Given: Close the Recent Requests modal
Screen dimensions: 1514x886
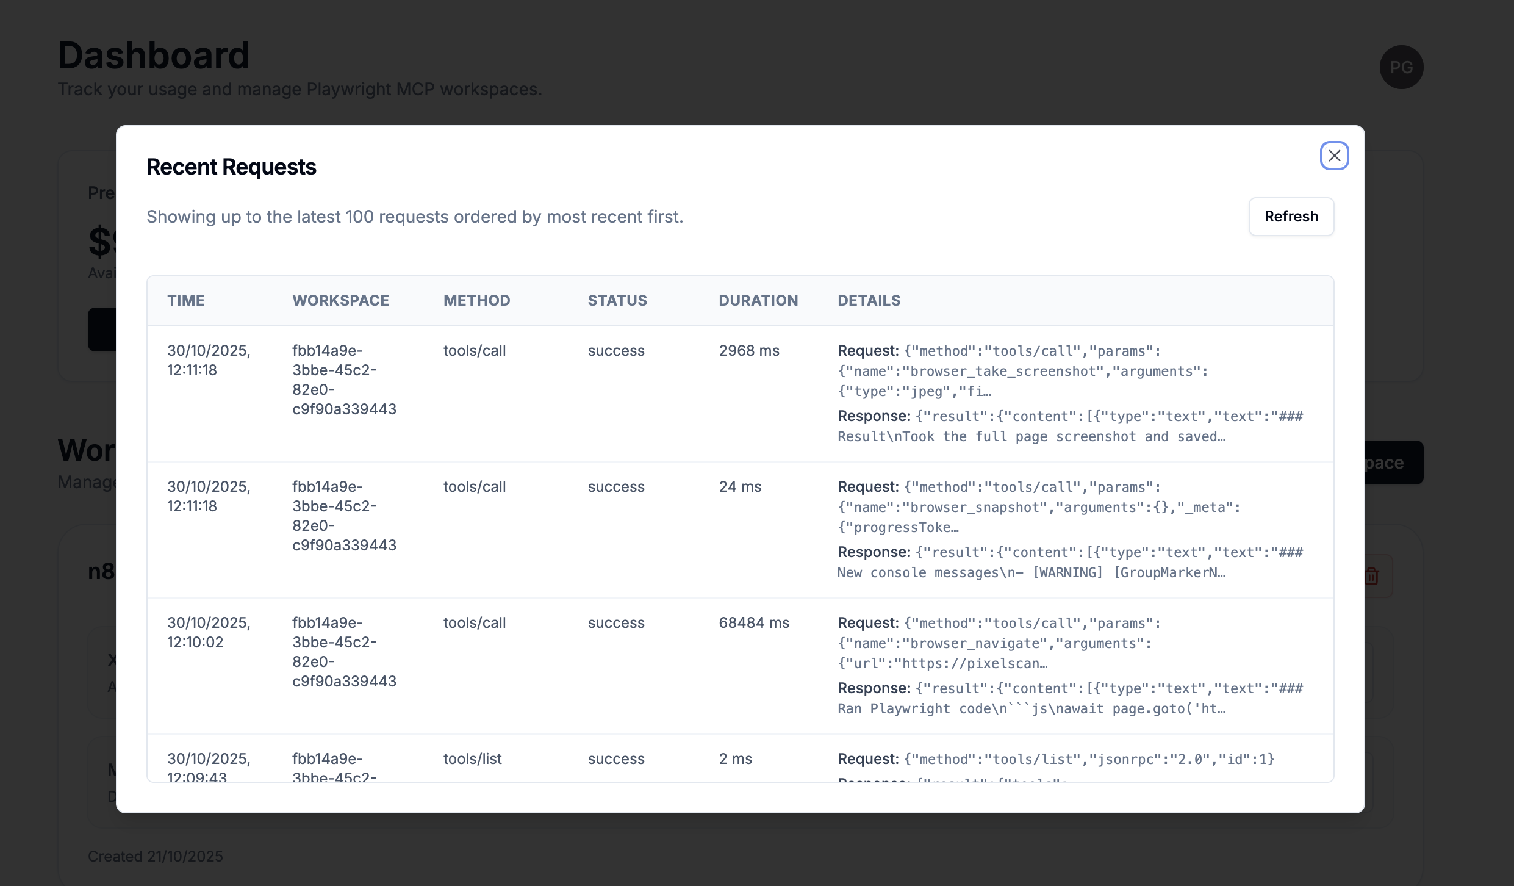Looking at the screenshot, I should pos(1334,155).
